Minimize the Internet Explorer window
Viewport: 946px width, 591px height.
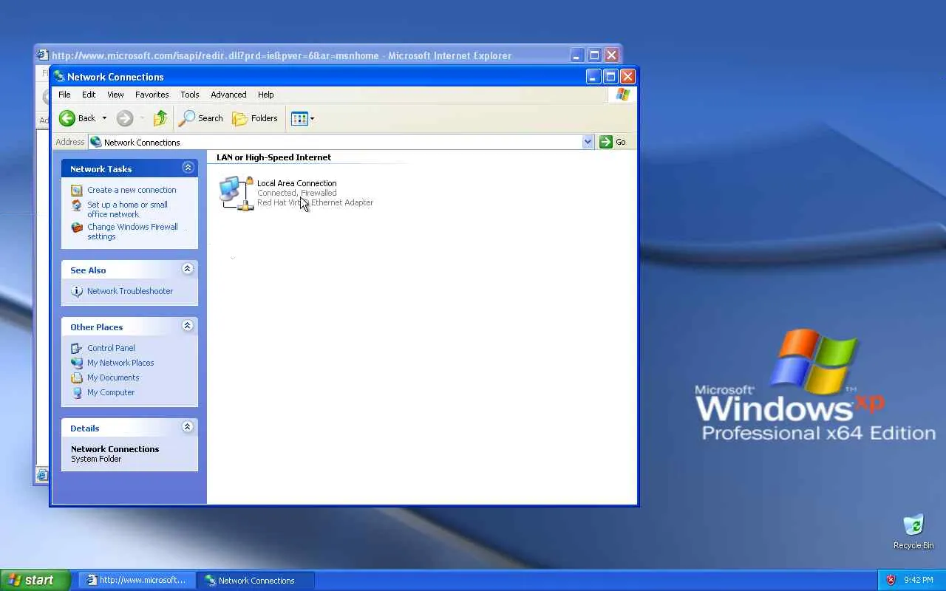pyautogui.click(x=576, y=55)
